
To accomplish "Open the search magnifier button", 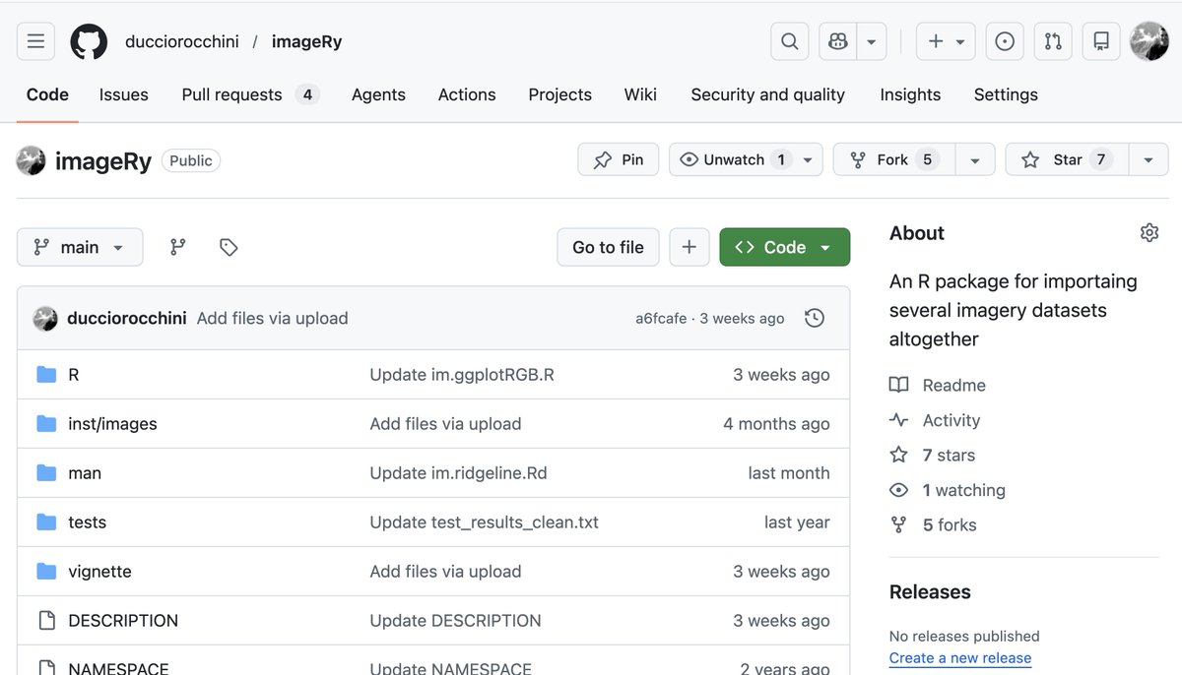I will click(789, 41).
